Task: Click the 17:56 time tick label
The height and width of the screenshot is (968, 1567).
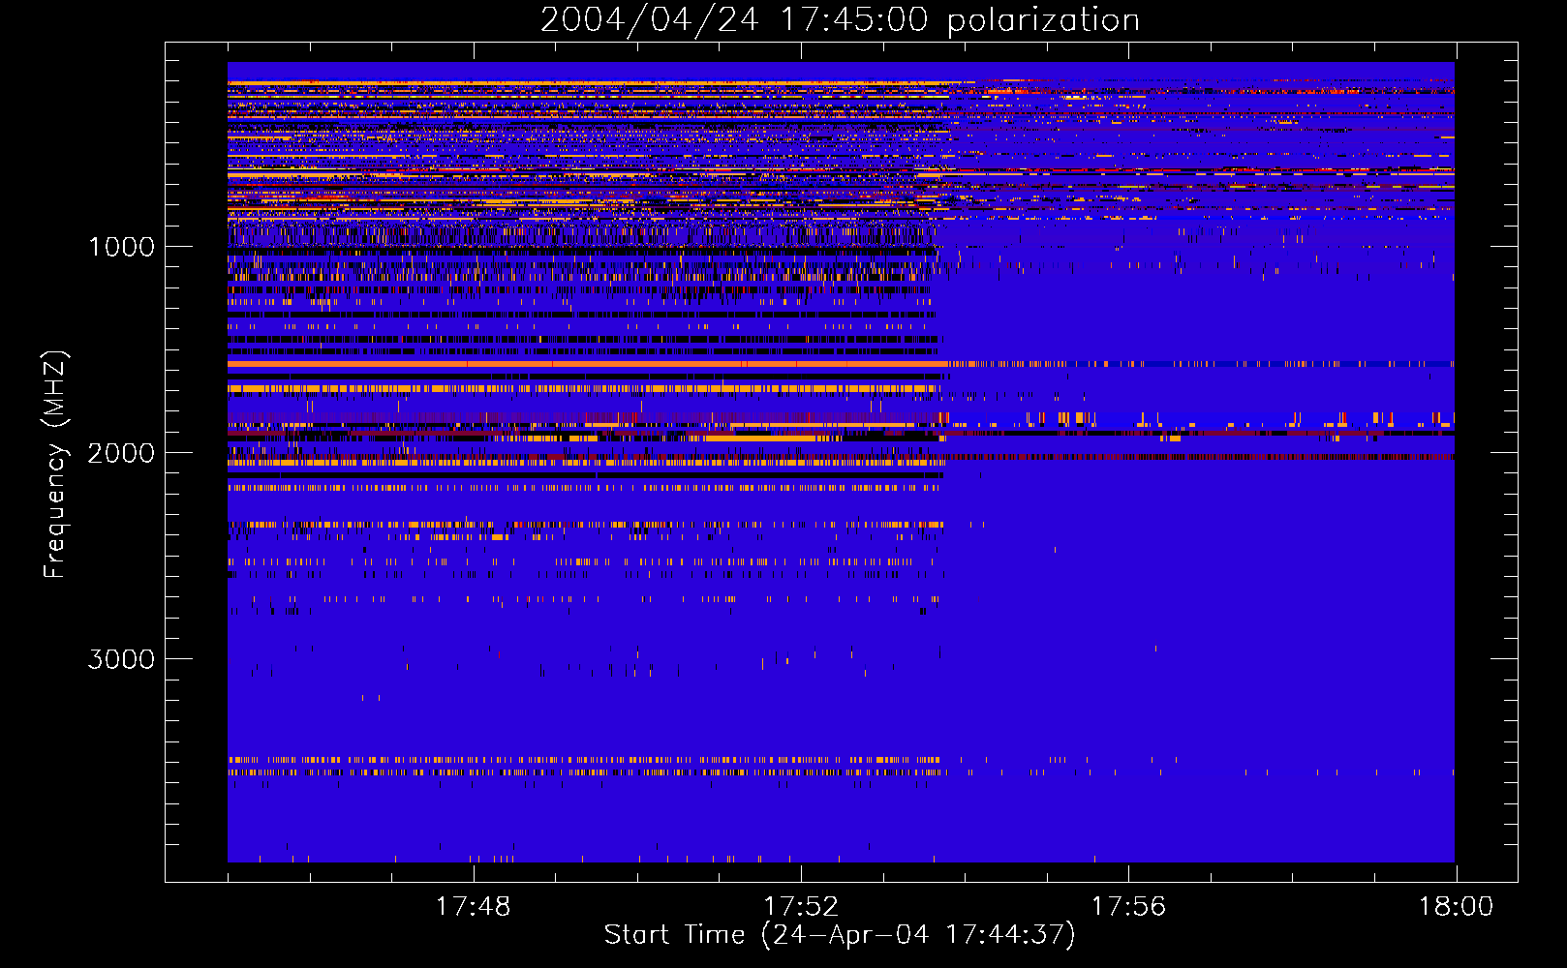Action: tap(1128, 907)
